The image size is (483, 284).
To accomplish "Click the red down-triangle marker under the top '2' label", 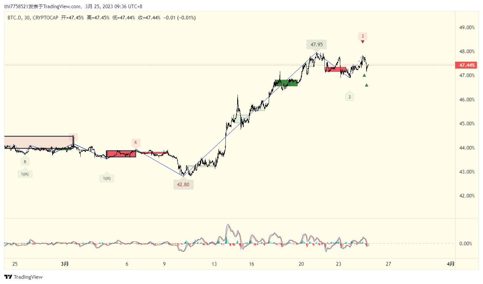I will 363,42.
